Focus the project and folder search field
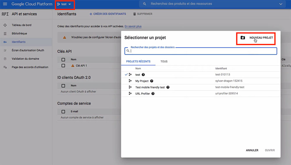Viewport: 291px width, 165px height. point(201,51)
